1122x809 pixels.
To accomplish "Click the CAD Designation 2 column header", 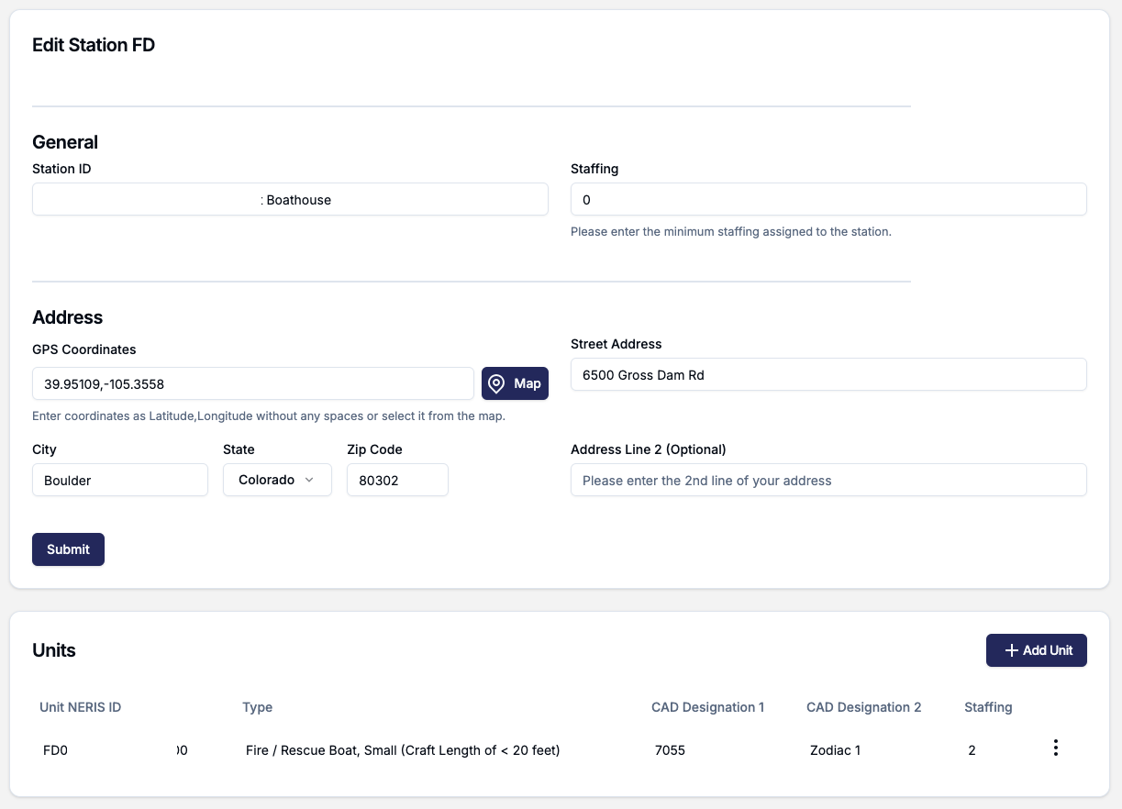I will [863, 707].
